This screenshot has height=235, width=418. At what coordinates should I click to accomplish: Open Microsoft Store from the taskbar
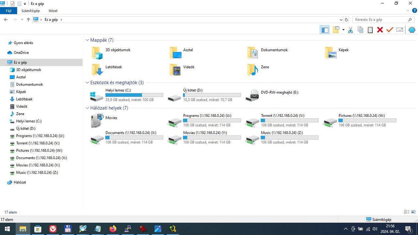coord(38,229)
